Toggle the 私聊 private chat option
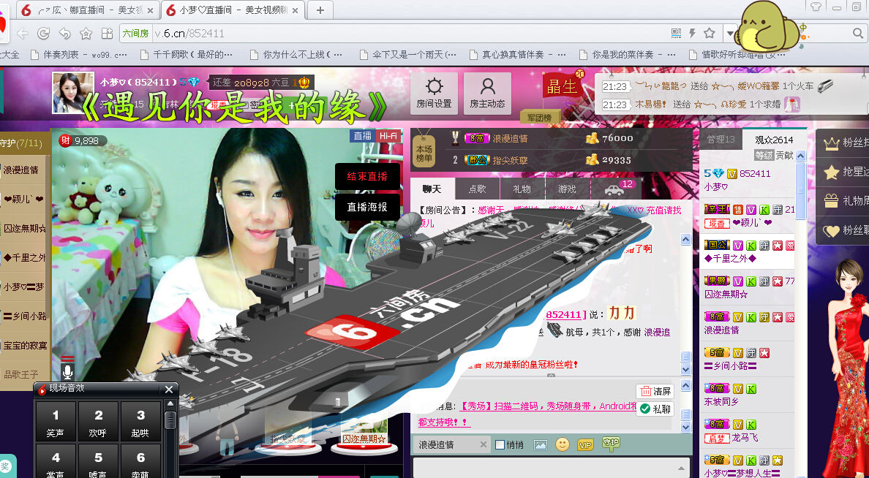This screenshot has height=478, width=869. 655,409
